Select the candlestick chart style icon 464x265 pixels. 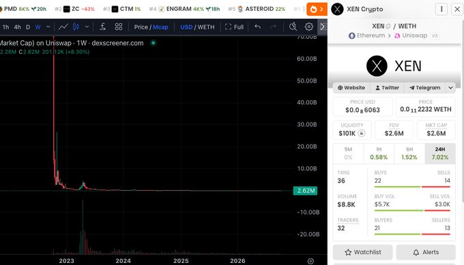pyautogui.click(x=76, y=27)
